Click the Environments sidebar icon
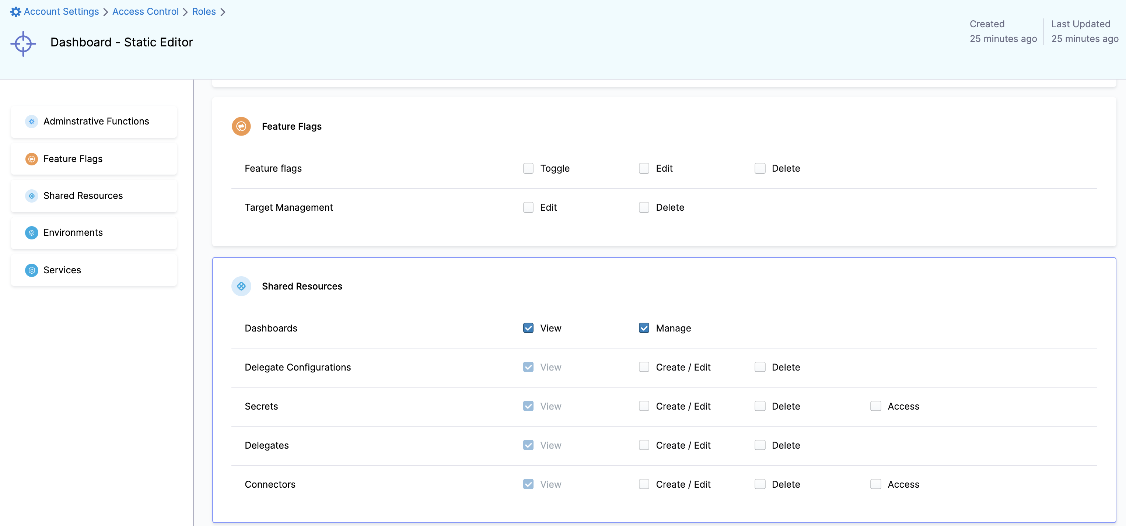This screenshot has width=1126, height=526. click(31, 233)
